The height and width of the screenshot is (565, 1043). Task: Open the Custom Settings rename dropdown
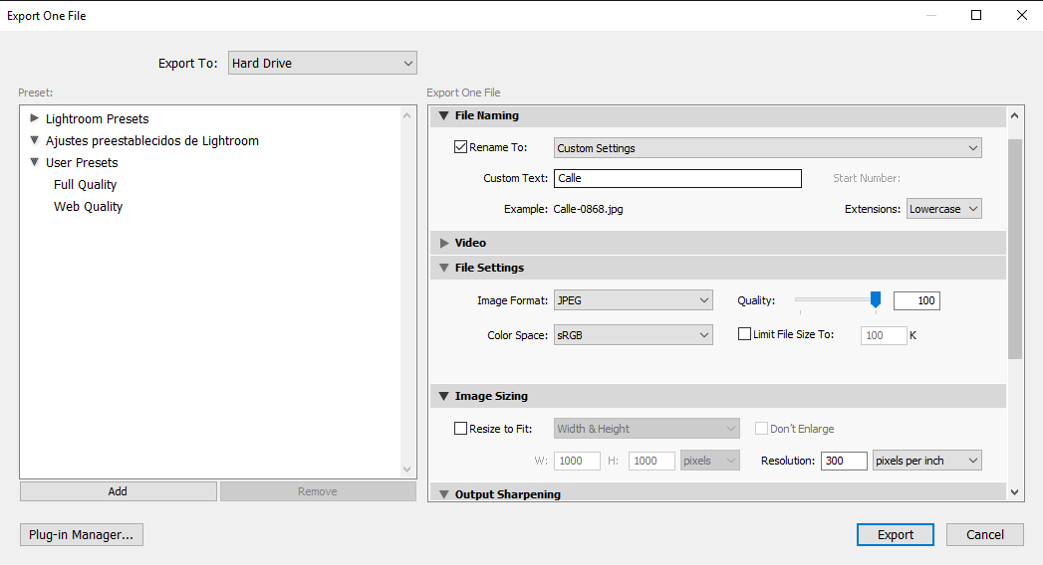[768, 148]
